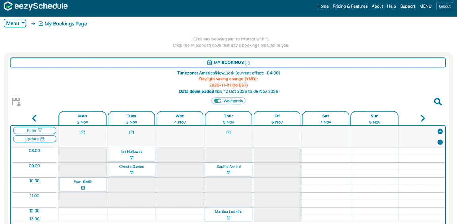The height and width of the screenshot is (224, 457).
Task: Click the Logout button
Action: (445, 6)
